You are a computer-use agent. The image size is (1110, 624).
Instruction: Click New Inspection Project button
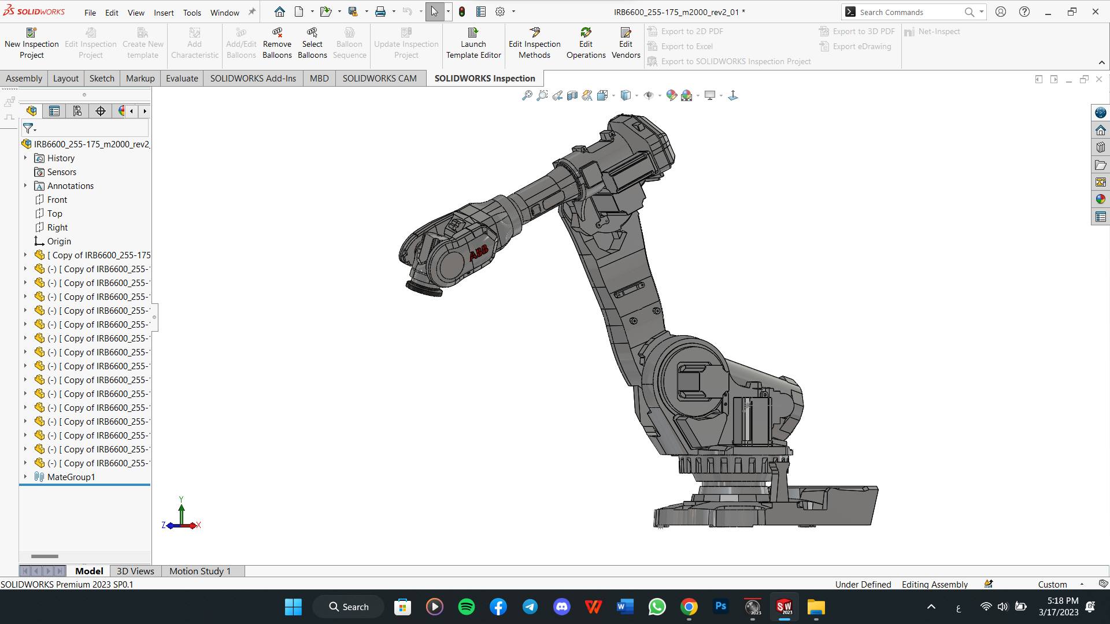(x=32, y=43)
